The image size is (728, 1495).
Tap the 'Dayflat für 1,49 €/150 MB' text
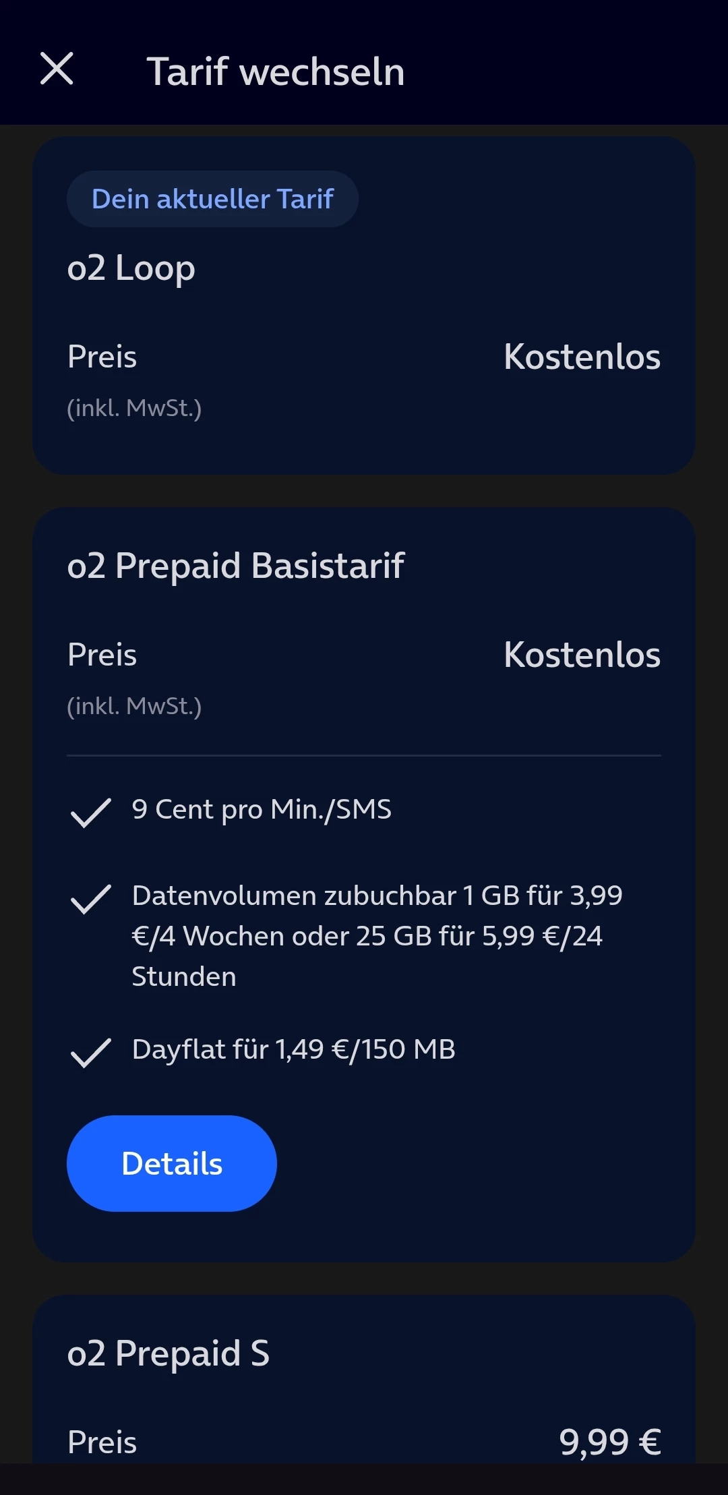pyautogui.click(x=294, y=1049)
